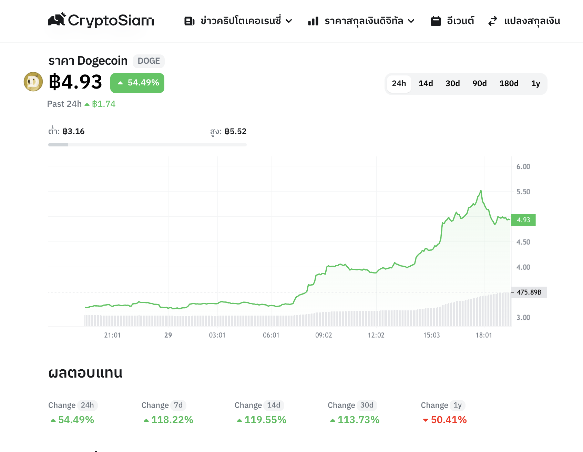
Task: Click the green 54.49% change badge
Action: click(x=137, y=83)
